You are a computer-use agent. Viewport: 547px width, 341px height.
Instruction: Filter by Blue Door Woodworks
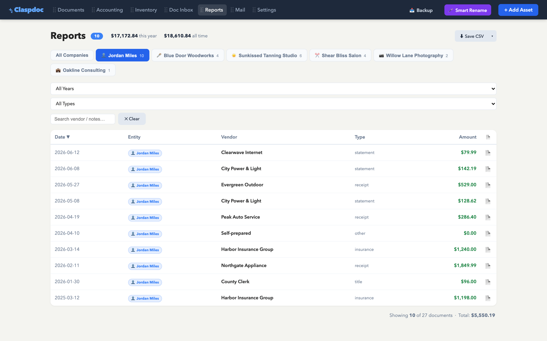(188, 55)
